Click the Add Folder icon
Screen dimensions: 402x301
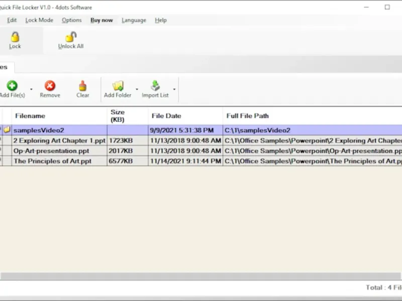point(118,86)
